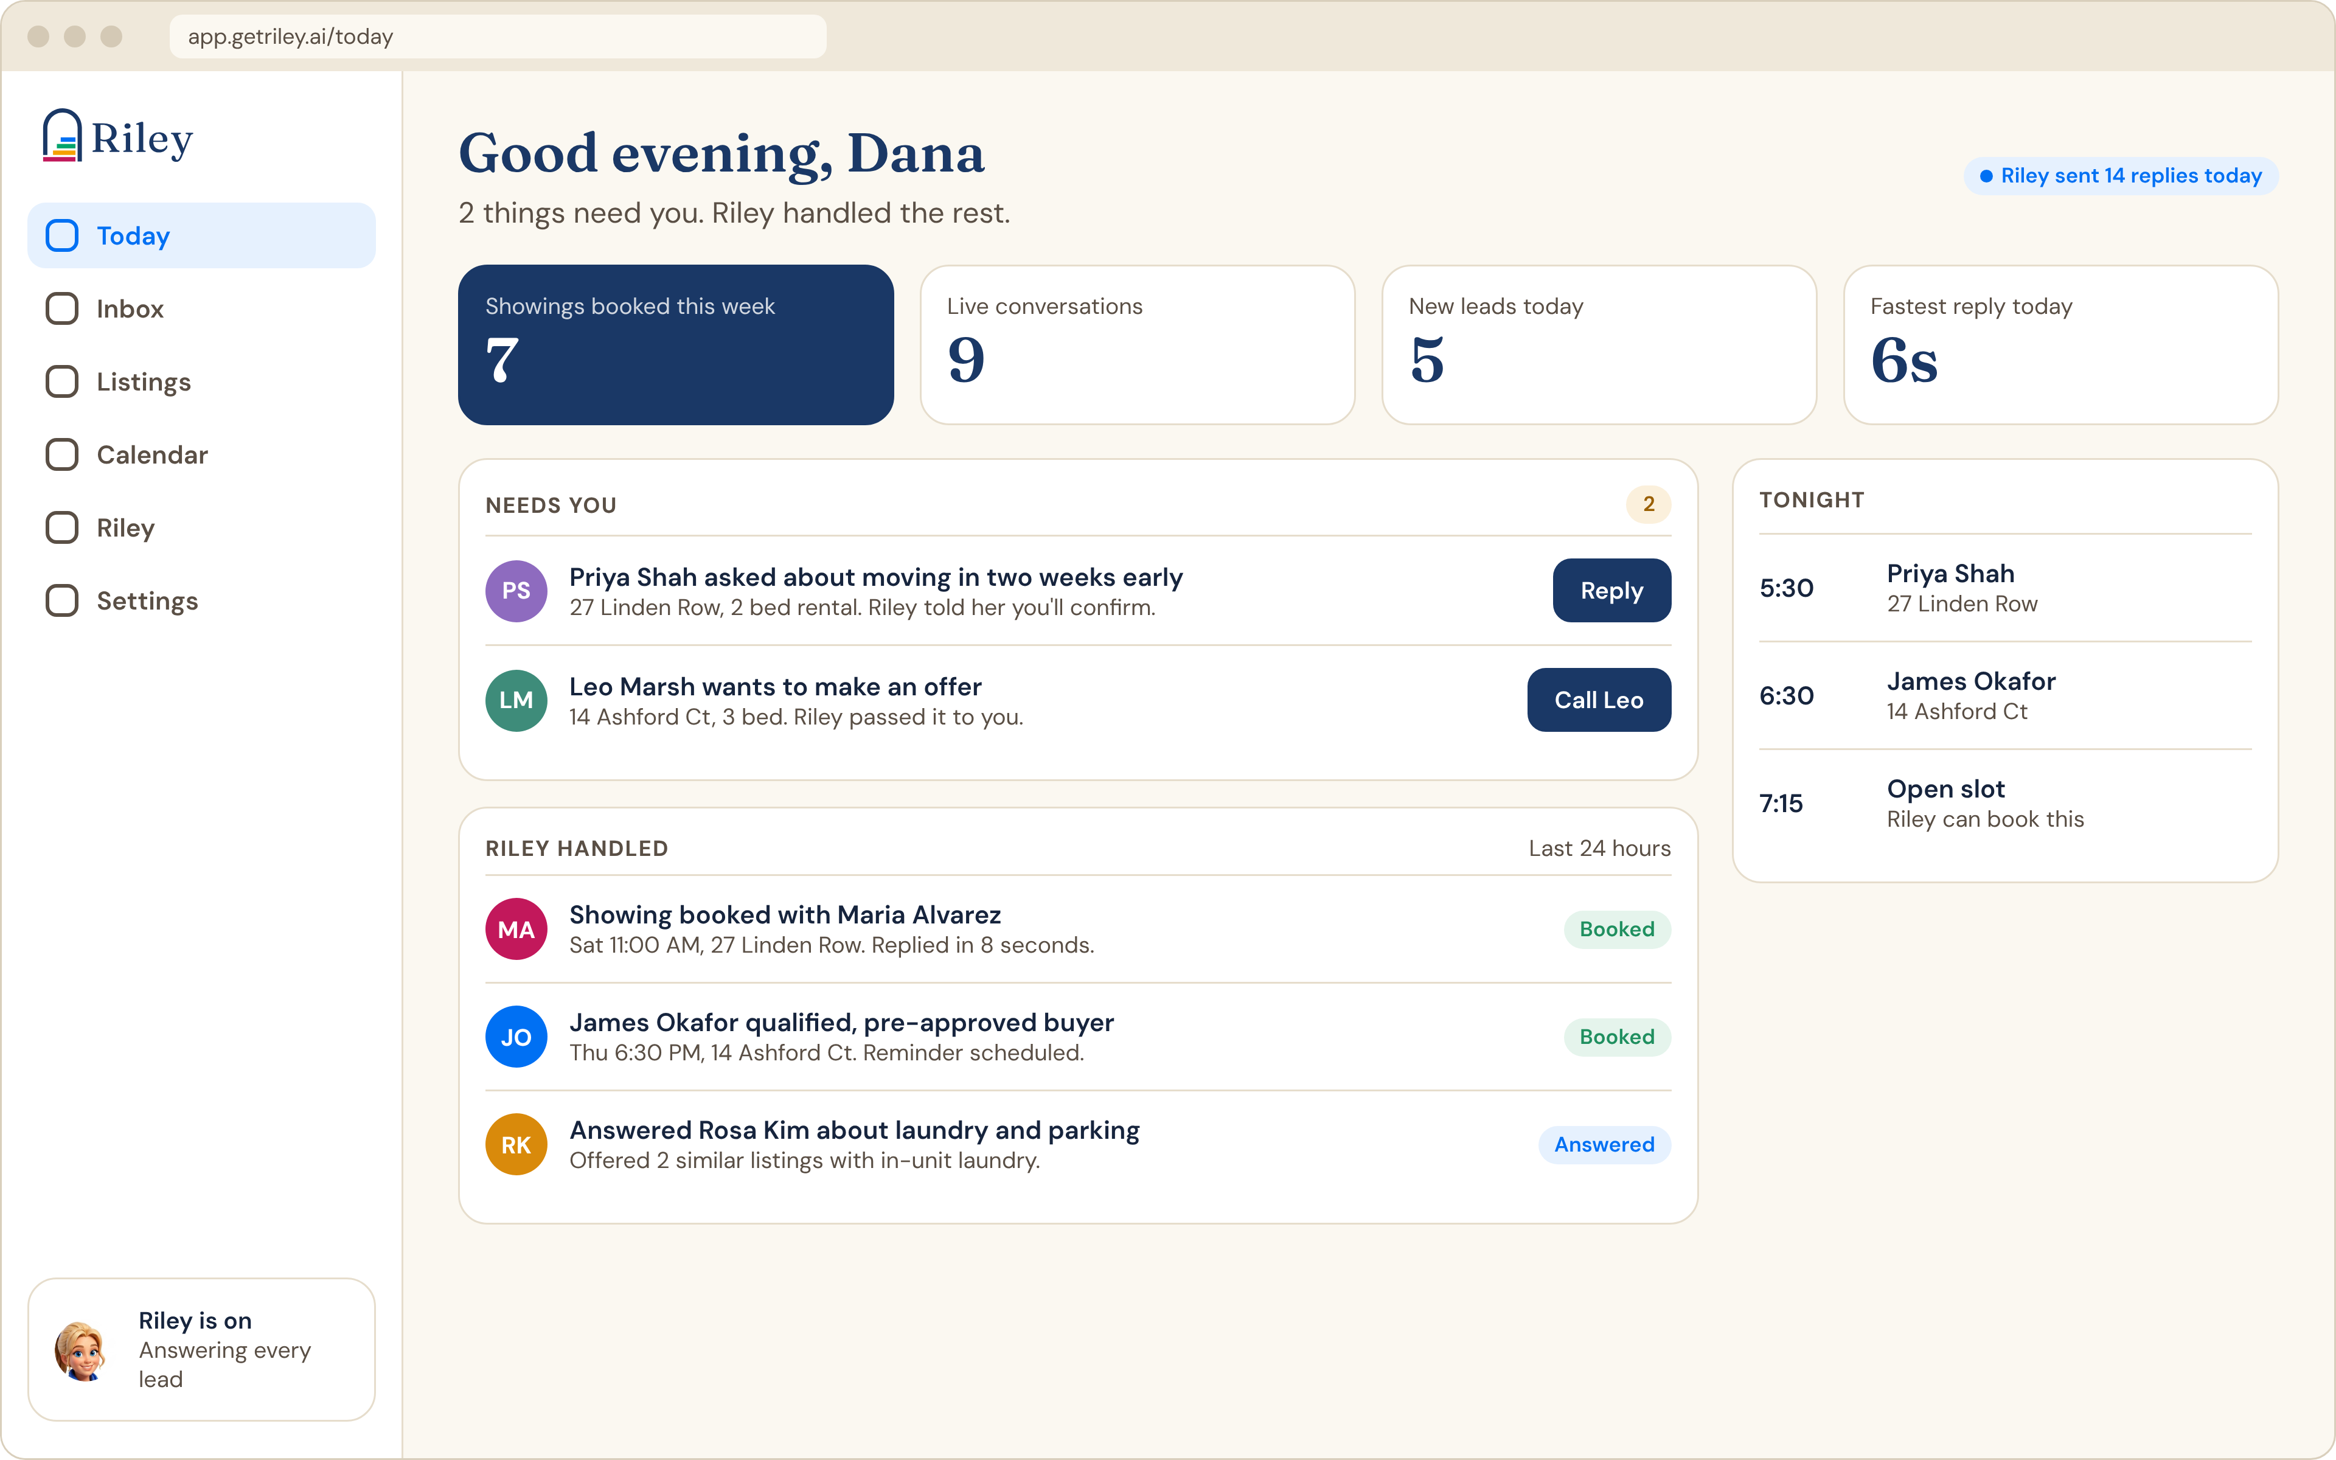Click the JO avatar for James Okafor
Image resolution: width=2336 pixels, height=1460 pixels.
click(516, 1037)
